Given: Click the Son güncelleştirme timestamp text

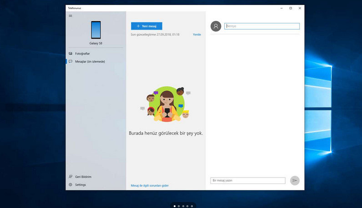Looking at the screenshot, I should (x=155, y=35).
